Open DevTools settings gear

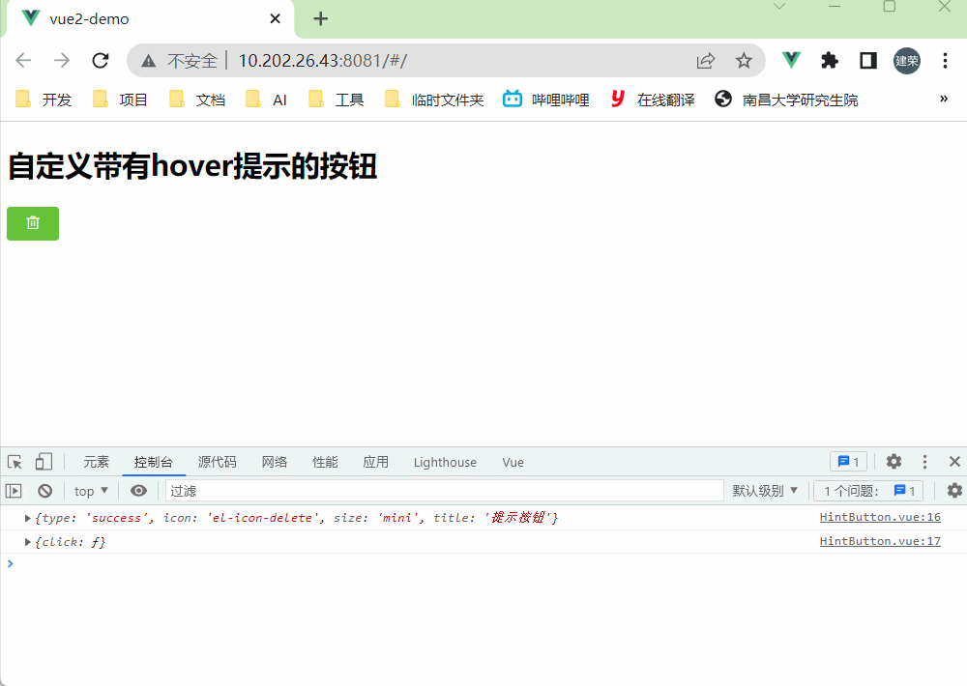(x=893, y=462)
